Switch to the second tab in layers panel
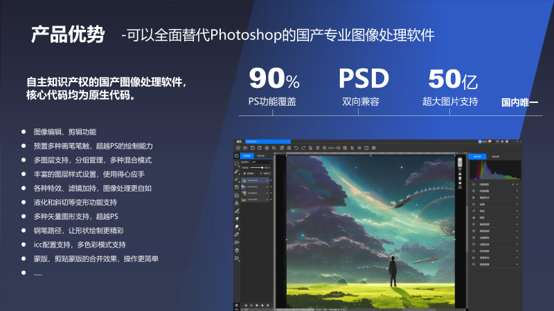 tap(260, 155)
